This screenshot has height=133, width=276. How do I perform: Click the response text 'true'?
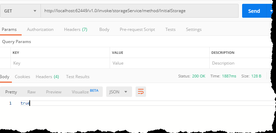click(x=25, y=103)
